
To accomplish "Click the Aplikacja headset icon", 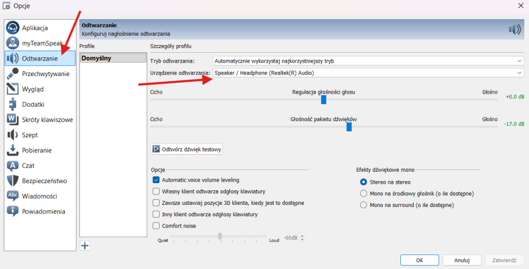I will (x=13, y=28).
